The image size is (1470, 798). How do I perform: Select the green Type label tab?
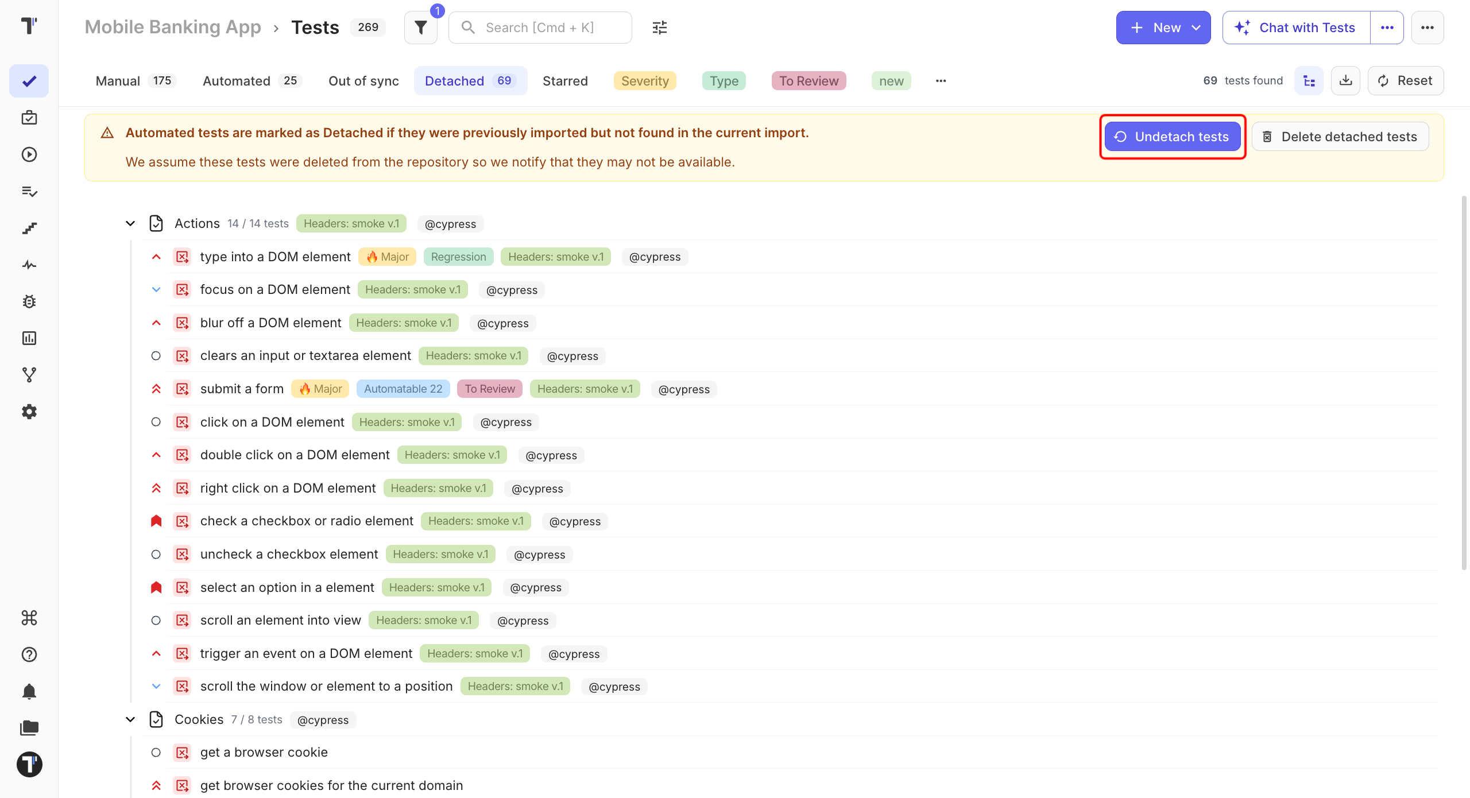pyautogui.click(x=724, y=81)
